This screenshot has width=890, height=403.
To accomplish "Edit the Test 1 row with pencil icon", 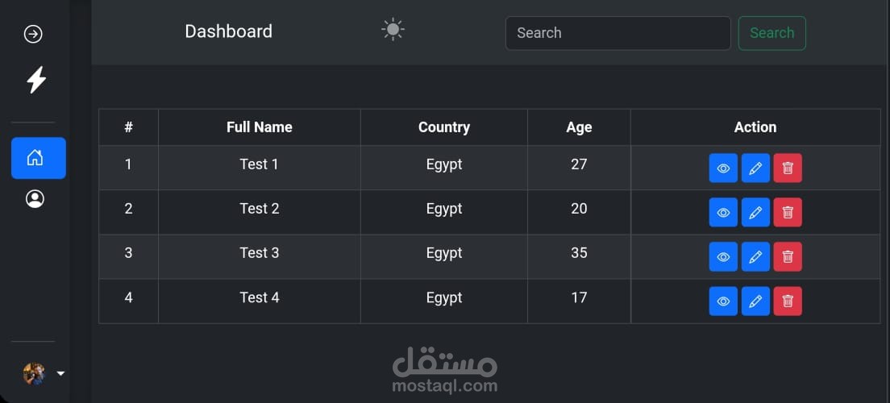I will (755, 168).
